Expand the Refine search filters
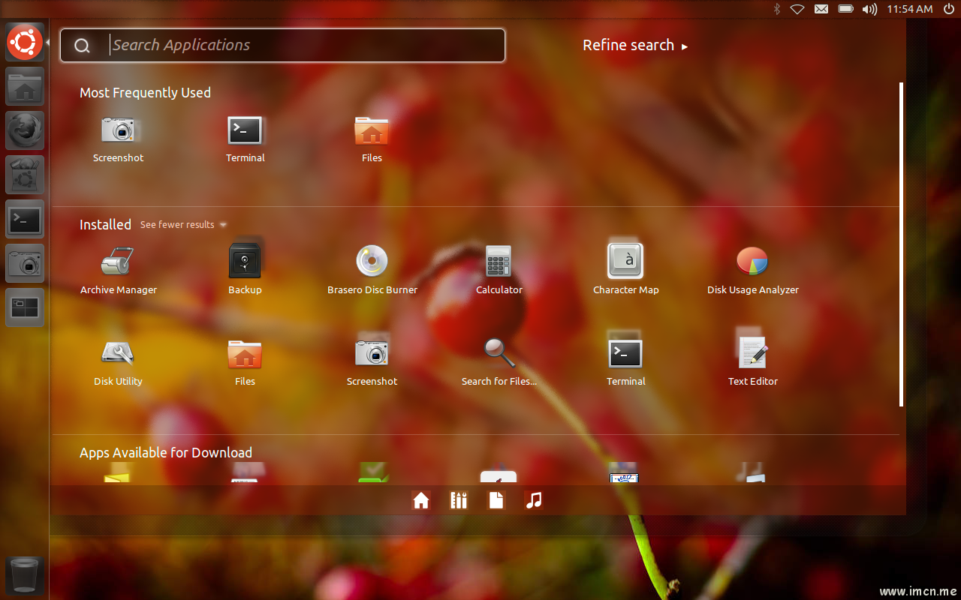Image resolution: width=961 pixels, height=600 pixels. pyautogui.click(x=634, y=46)
